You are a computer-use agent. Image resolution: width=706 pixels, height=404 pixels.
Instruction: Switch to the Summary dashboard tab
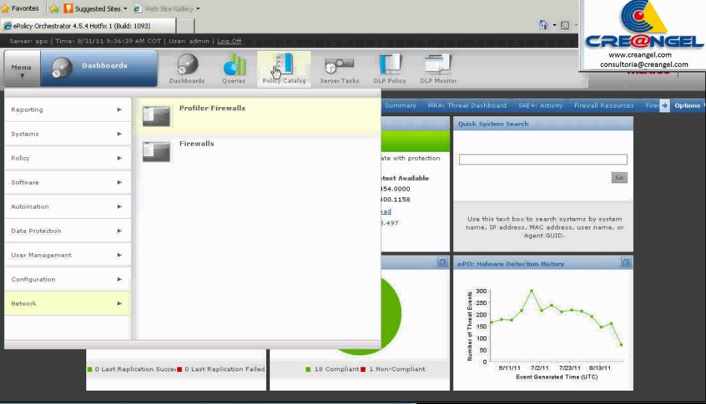click(400, 106)
